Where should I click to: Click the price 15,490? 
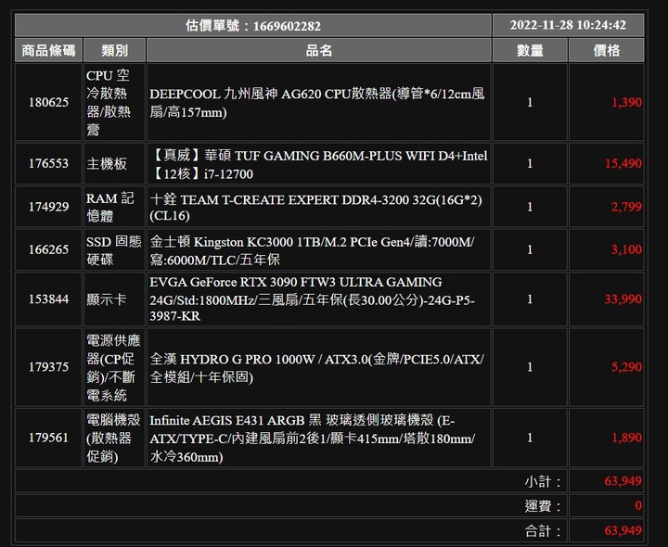tap(623, 163)
